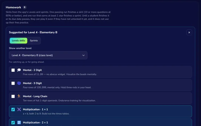Viewport: 201px width, 126px height.
Task: Click the thought cloud icon for Mental 2 Digit
Action: click(19, 70)
